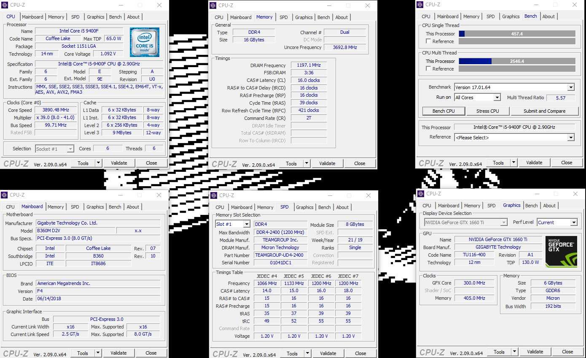Image resolution: width=586 pixels, height=358 pixels.
Task: Switch to About tab in the Bench-tab window
Action: tap(548, 16)
